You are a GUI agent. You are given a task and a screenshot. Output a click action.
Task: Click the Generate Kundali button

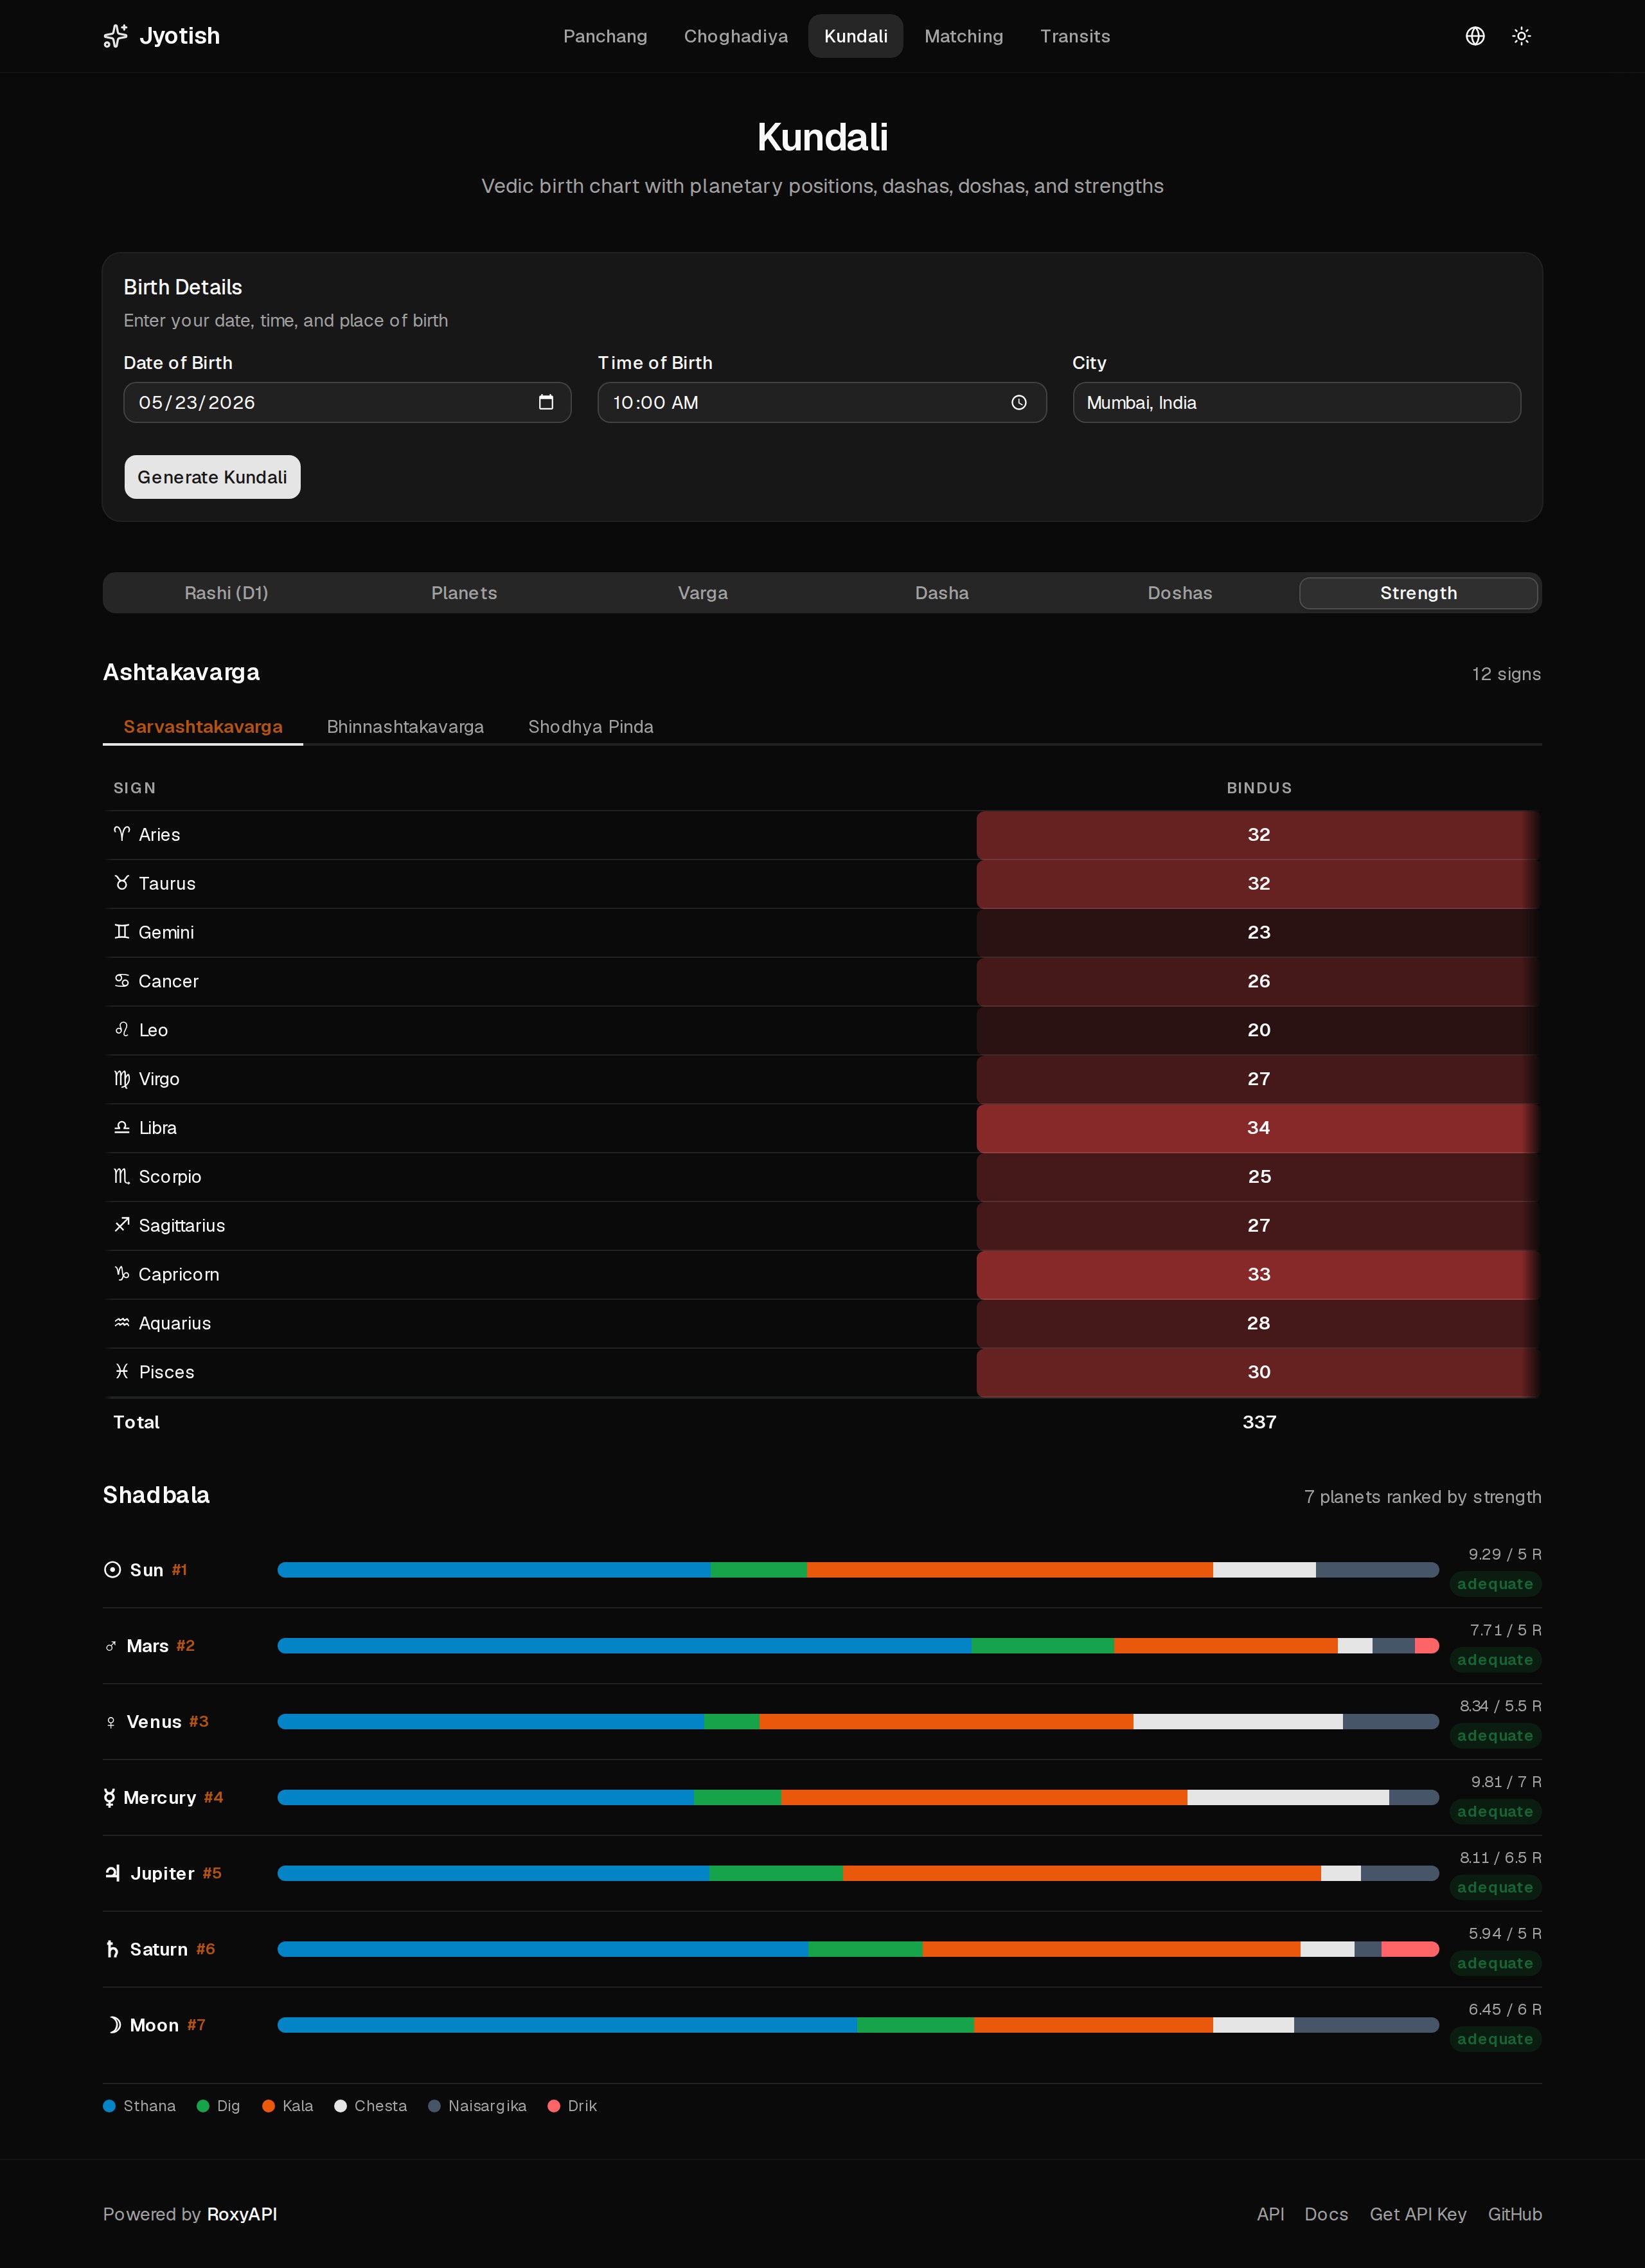click(x=212, y=477)
